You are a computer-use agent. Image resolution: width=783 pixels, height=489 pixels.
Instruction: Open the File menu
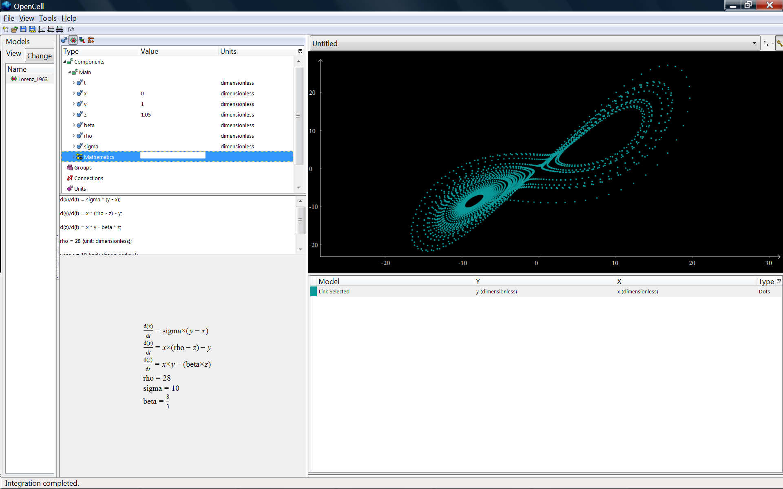pos(9,18)
